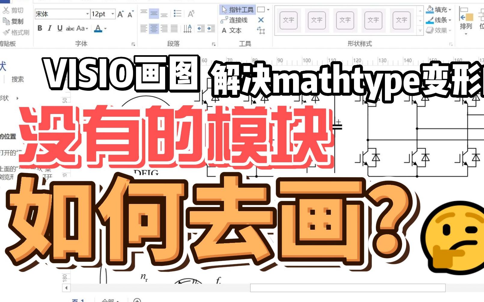
Task: Toggle bold formatting
Action: 40,28
